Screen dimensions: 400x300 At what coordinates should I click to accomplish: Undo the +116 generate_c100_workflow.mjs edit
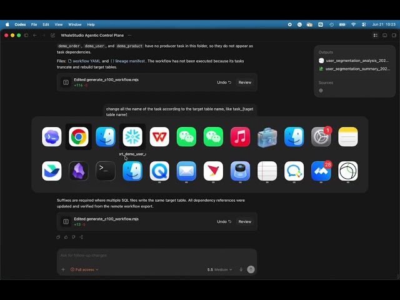coord(224,82)
